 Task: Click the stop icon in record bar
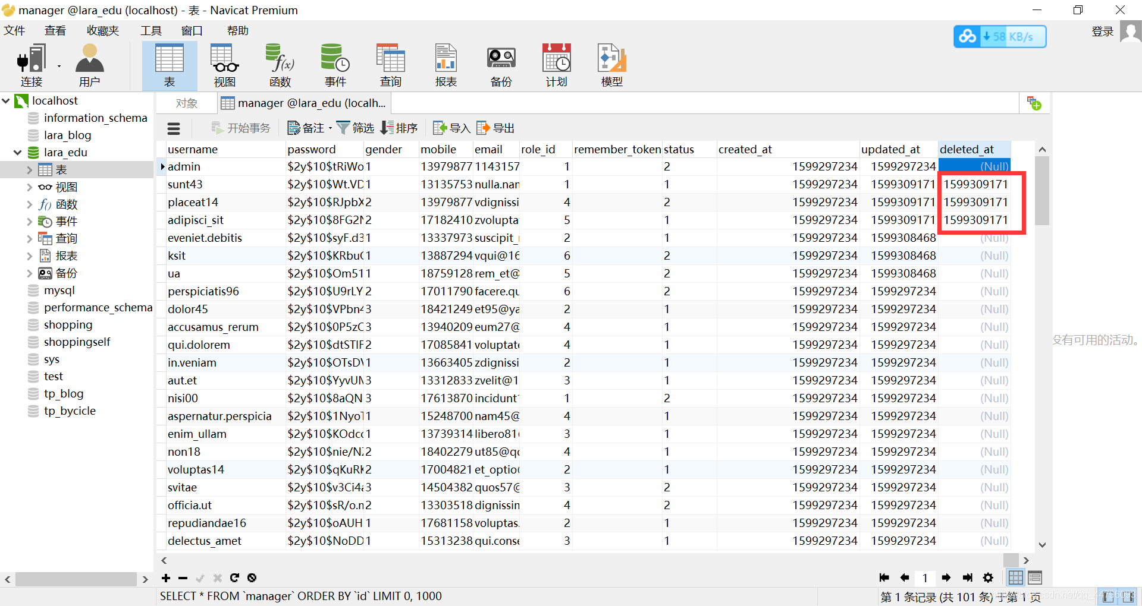coord(252,578)
